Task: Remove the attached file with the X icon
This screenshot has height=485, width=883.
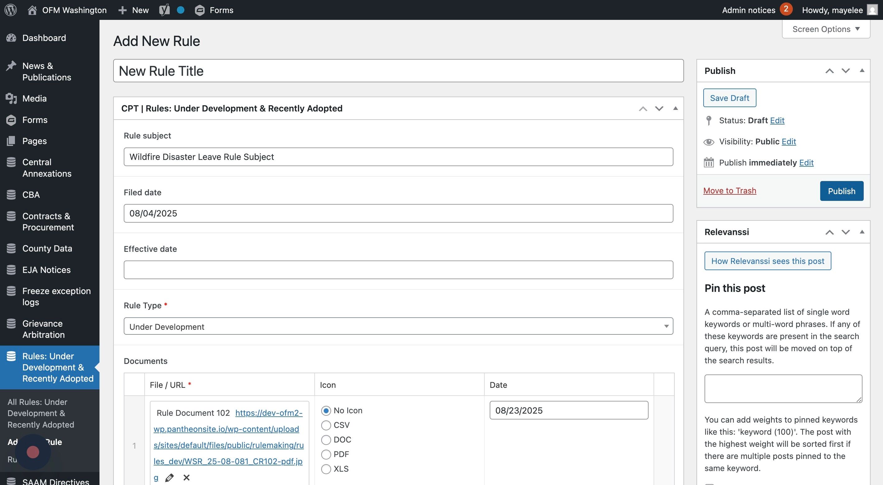Action: pyautogui.click(x=187, y=478)
